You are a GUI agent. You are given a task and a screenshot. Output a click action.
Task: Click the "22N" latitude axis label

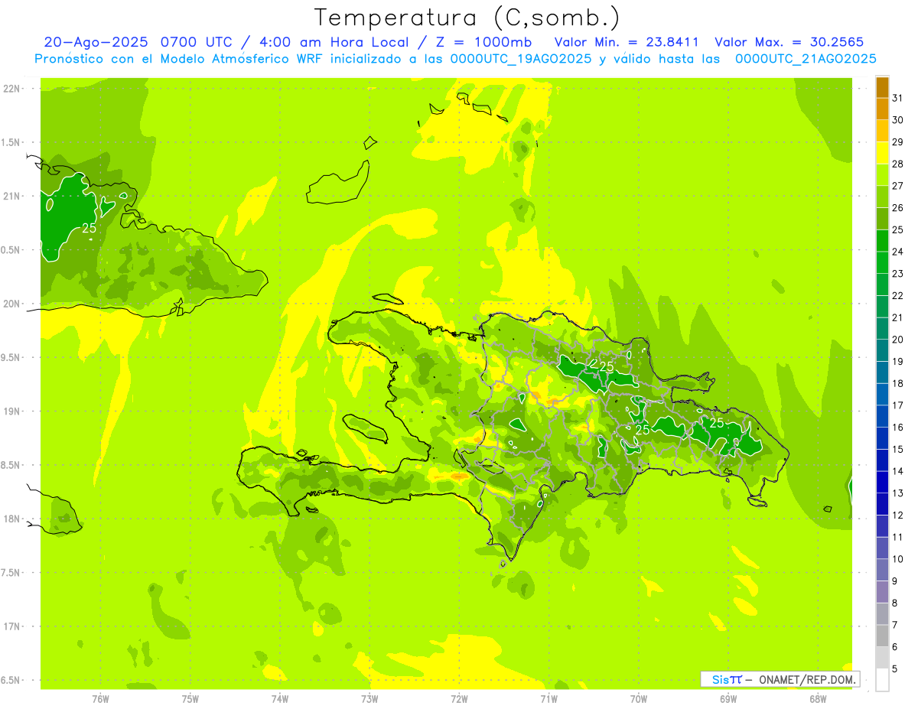(x=12, y=88)
